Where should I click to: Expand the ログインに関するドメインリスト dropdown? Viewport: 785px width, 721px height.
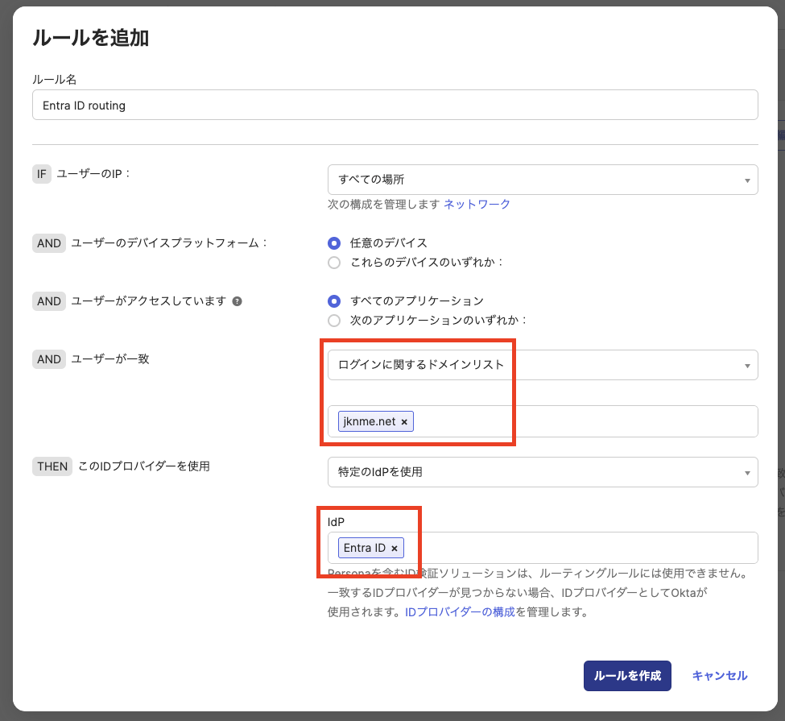(x=542, y=365)
